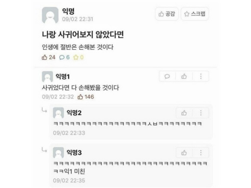The width and height of the screenshot is (251, 188).
Task: Click the speech bubble icon showing 6 comments
Action: coord(62,57)
